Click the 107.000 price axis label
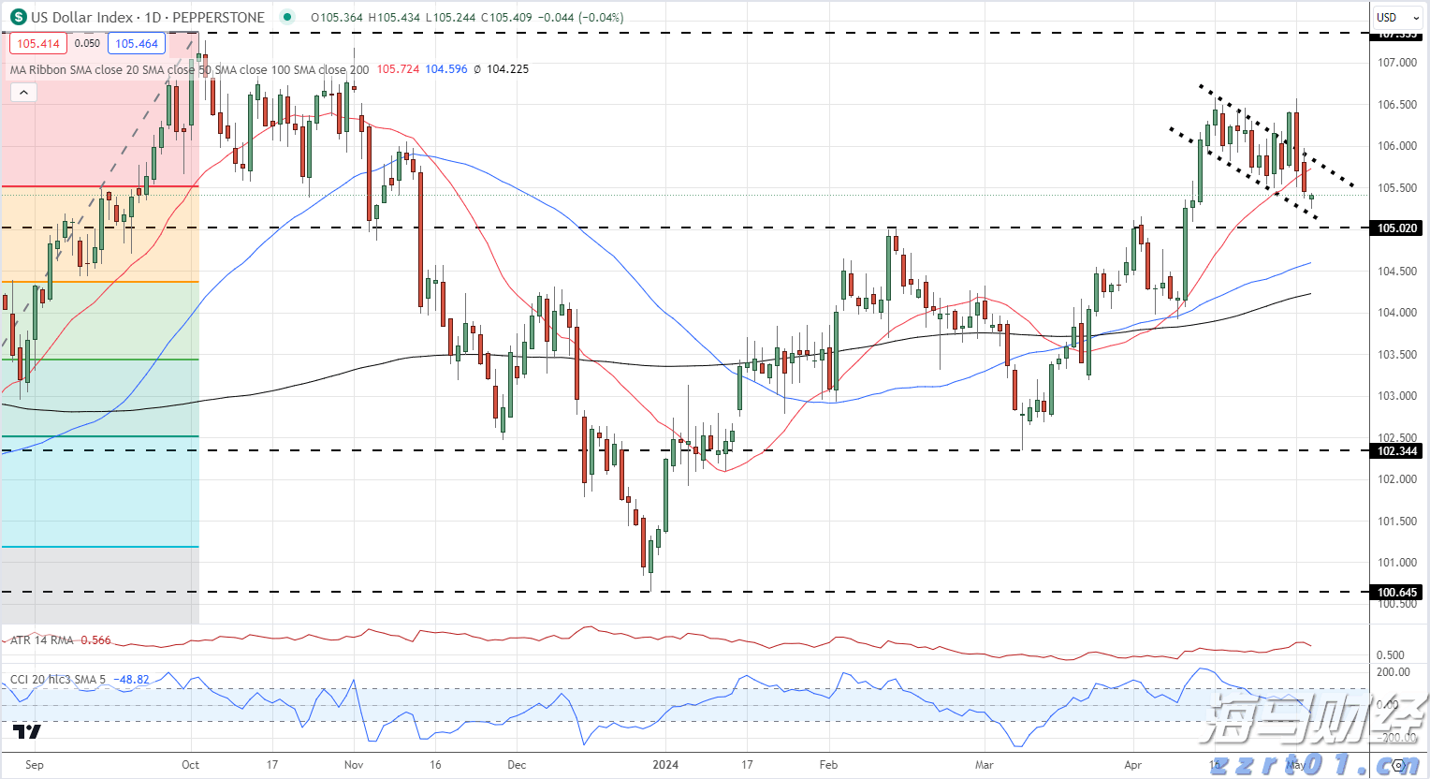Image resolution: width=1430 pixels, height=779 pixels. pos(1397,63)
